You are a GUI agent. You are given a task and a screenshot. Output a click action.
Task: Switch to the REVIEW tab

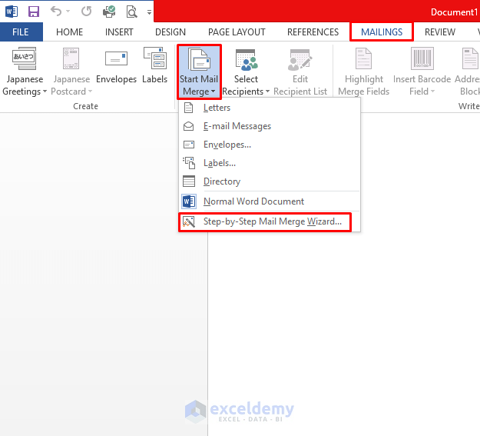pyautogui.click(x=440, y=32)
